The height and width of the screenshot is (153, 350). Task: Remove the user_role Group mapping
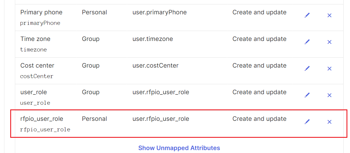pos(329,95)
